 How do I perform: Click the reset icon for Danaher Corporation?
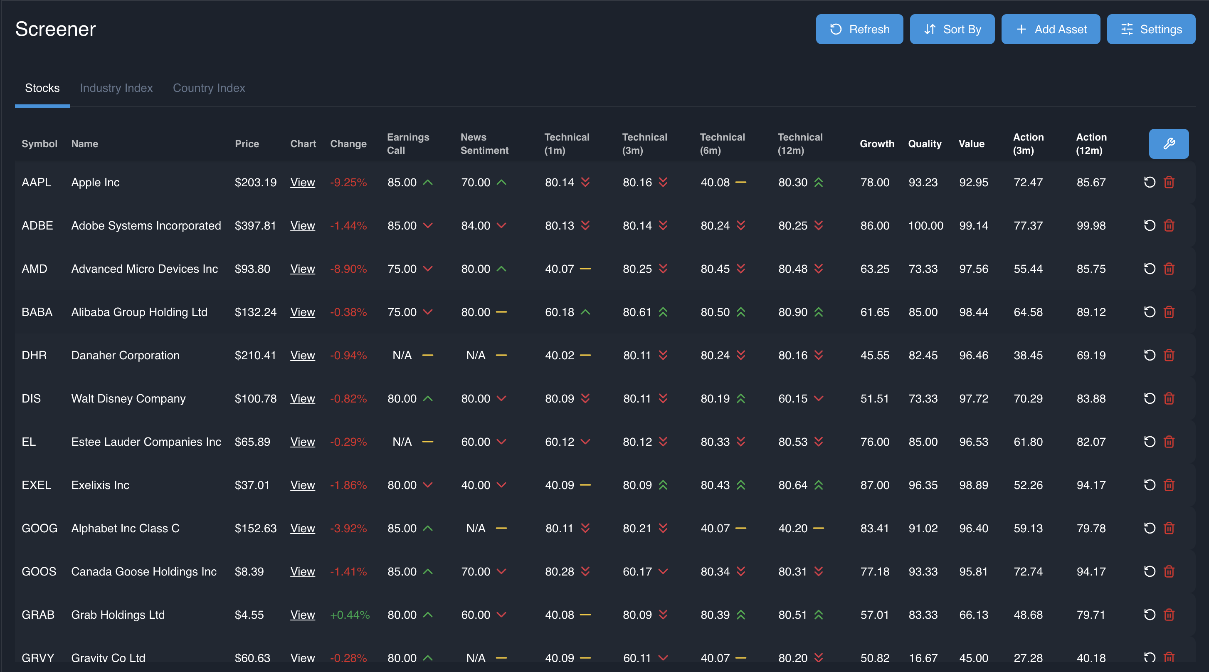[1150, 355]
